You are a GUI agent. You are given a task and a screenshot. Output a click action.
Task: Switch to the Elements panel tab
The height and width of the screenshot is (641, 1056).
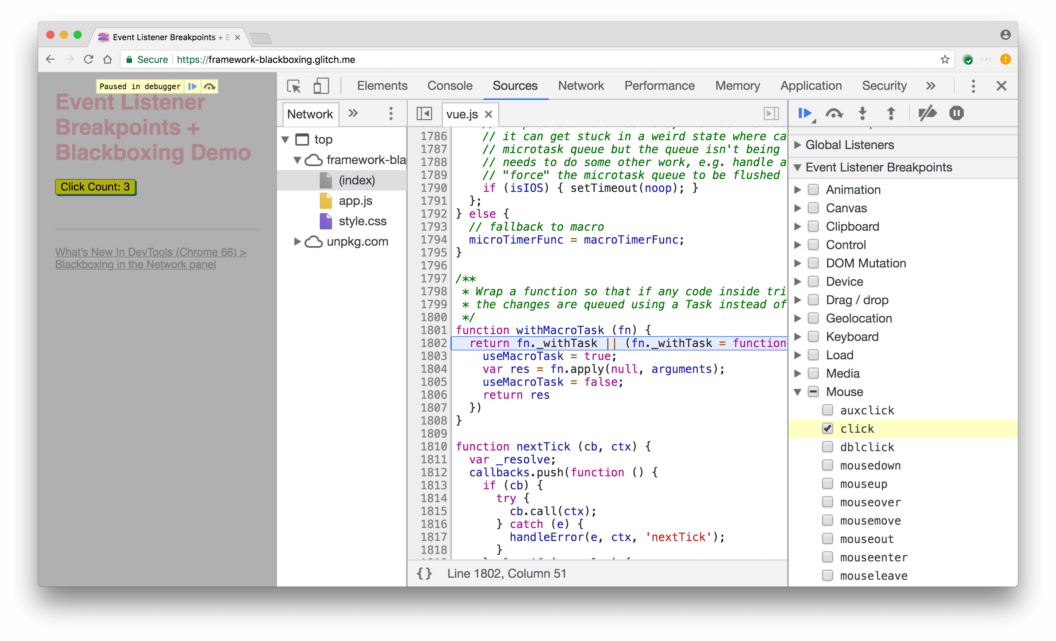point(382,85)
